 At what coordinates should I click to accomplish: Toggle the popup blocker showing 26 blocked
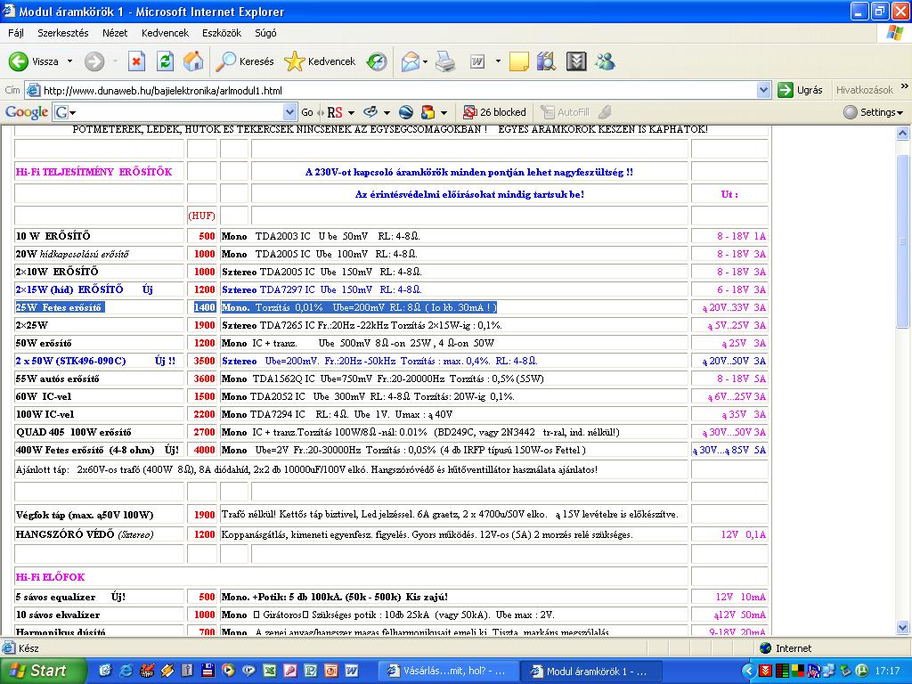pos(494,112)
